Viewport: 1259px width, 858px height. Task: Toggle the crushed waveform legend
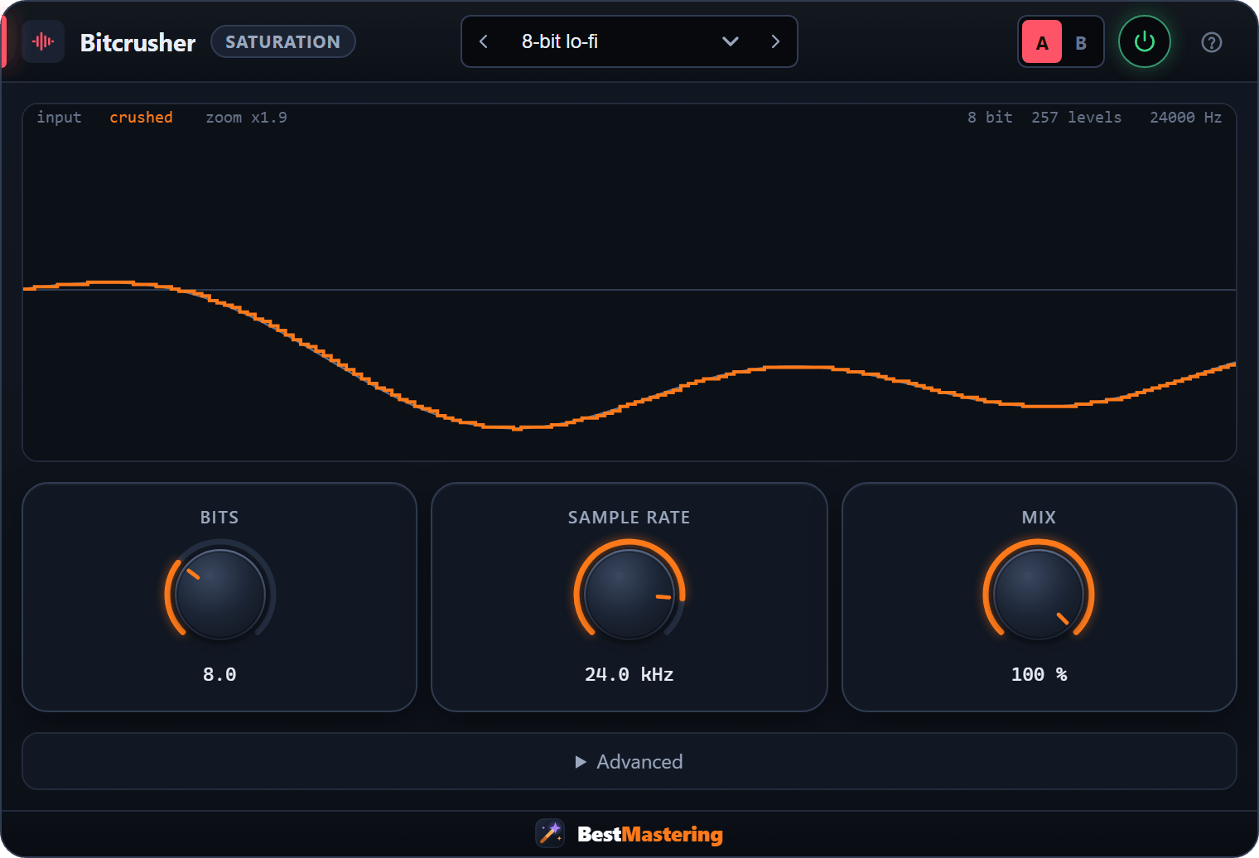coord(141,118)
